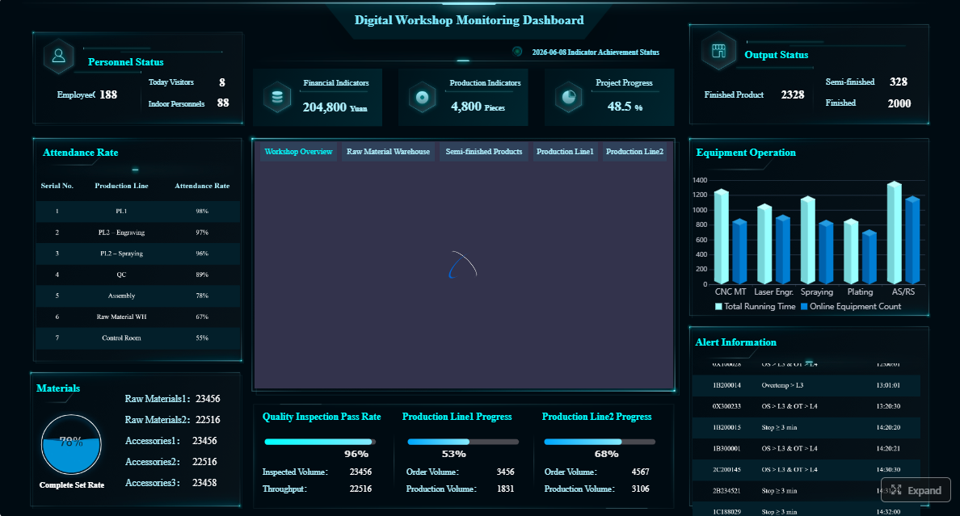
Task: Click the Digital Workshop Monitoring Dashboard title
Action: tap(469, 20)
